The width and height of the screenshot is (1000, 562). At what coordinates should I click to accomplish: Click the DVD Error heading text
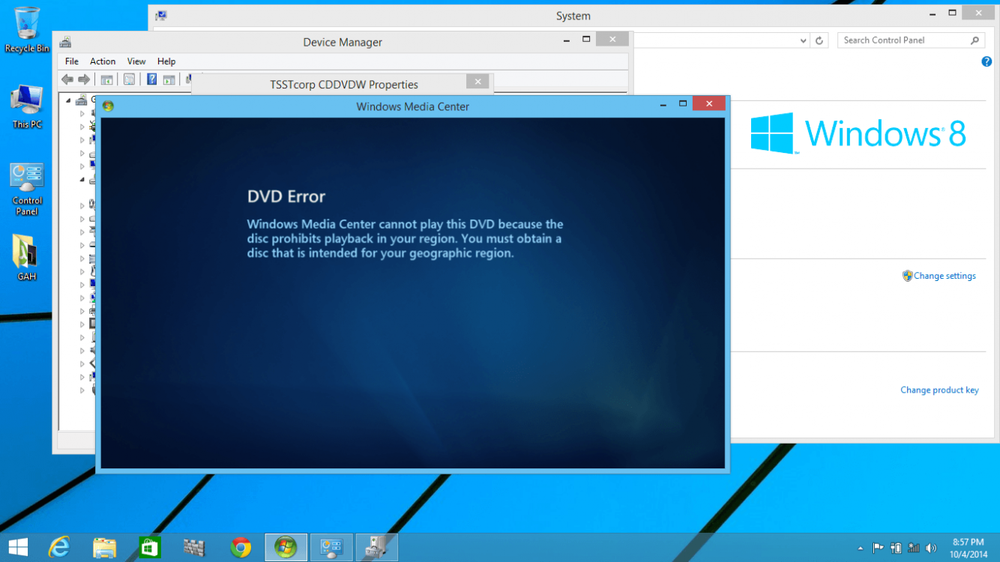tap(286, 196)
